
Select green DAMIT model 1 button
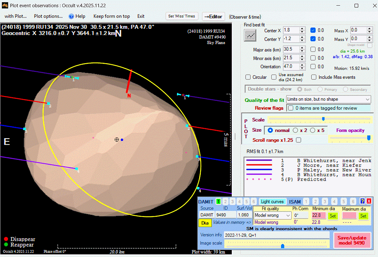(x=218, y=202)
